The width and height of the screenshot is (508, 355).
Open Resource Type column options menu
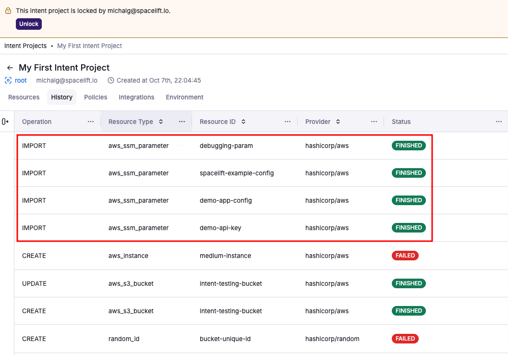point(182,122)
